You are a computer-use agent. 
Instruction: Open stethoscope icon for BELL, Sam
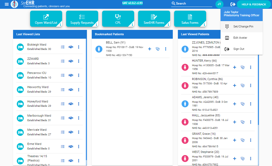(158, 49)
